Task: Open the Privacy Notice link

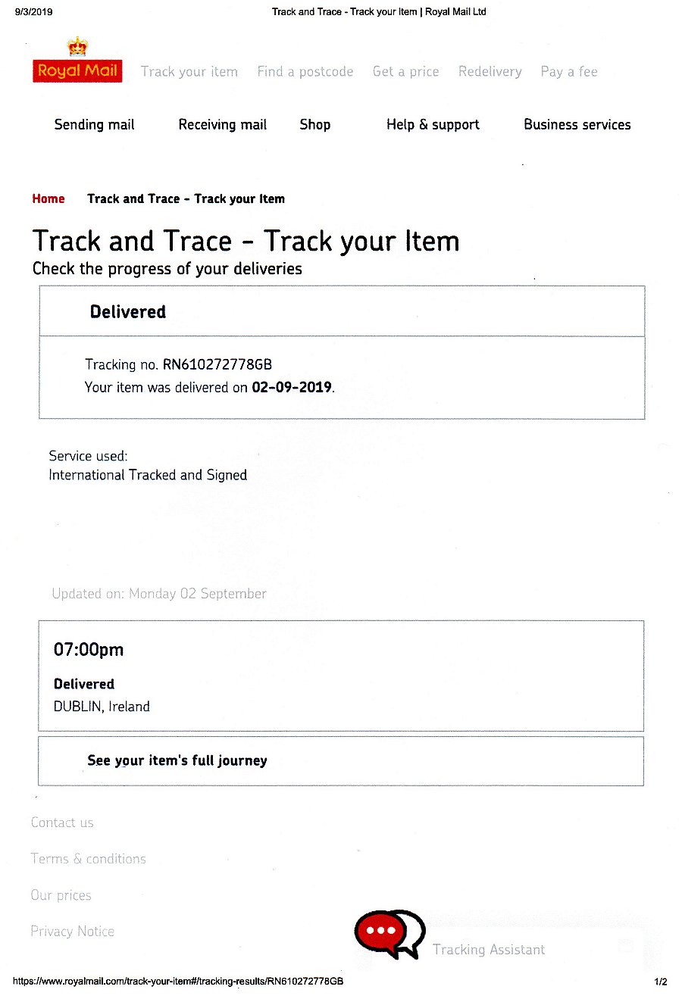Action: coord(72,932)
